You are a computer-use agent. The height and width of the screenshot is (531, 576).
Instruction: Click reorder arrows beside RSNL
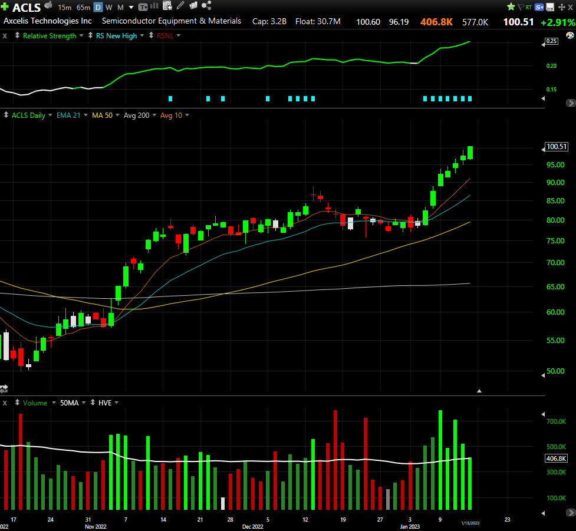(151, 35)
